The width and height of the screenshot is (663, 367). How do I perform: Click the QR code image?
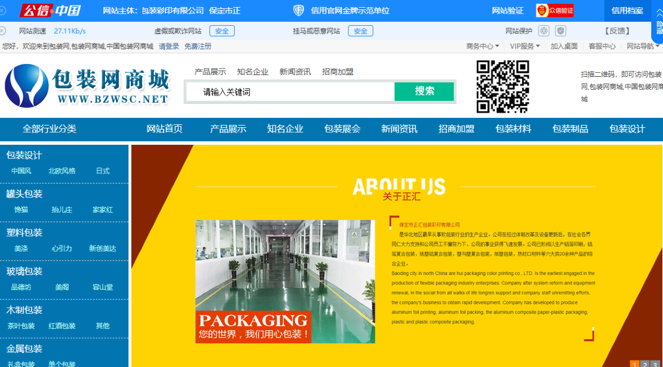pyautogui.click(x=503, y=87)
